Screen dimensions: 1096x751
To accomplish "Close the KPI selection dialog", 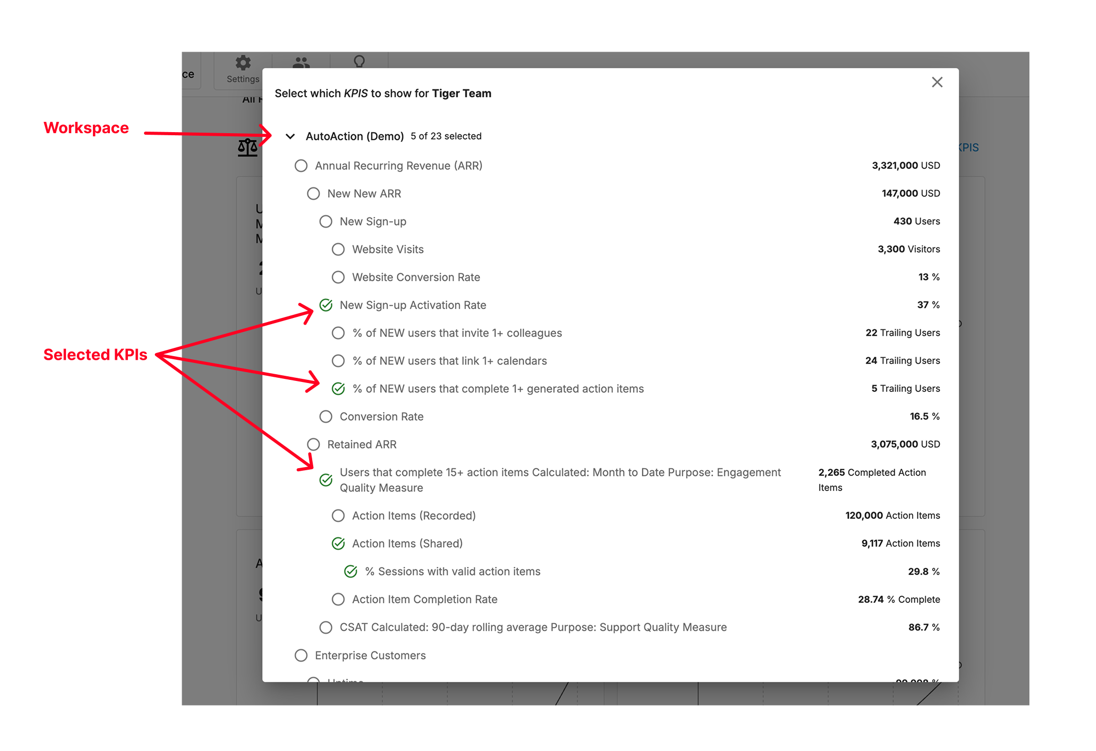I will pos(937,82).
